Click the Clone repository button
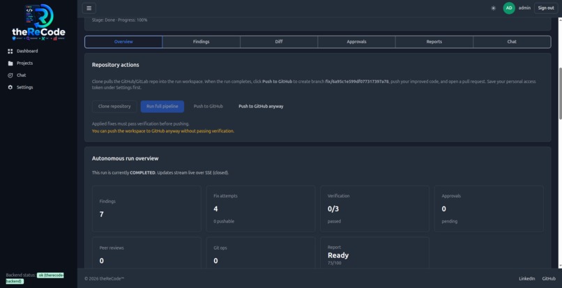Image resolution: width=562 pixels, height=288 pixels. pyautogui.click(x=114, y=107)
